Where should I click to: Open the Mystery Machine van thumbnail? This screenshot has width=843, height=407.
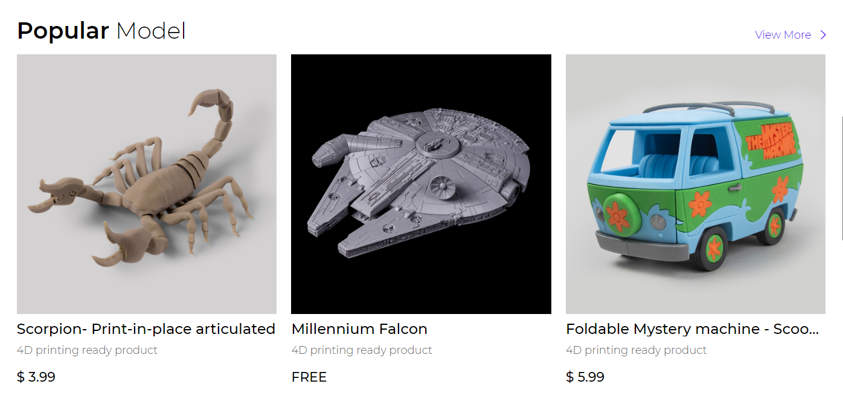[x=696, y=184]
